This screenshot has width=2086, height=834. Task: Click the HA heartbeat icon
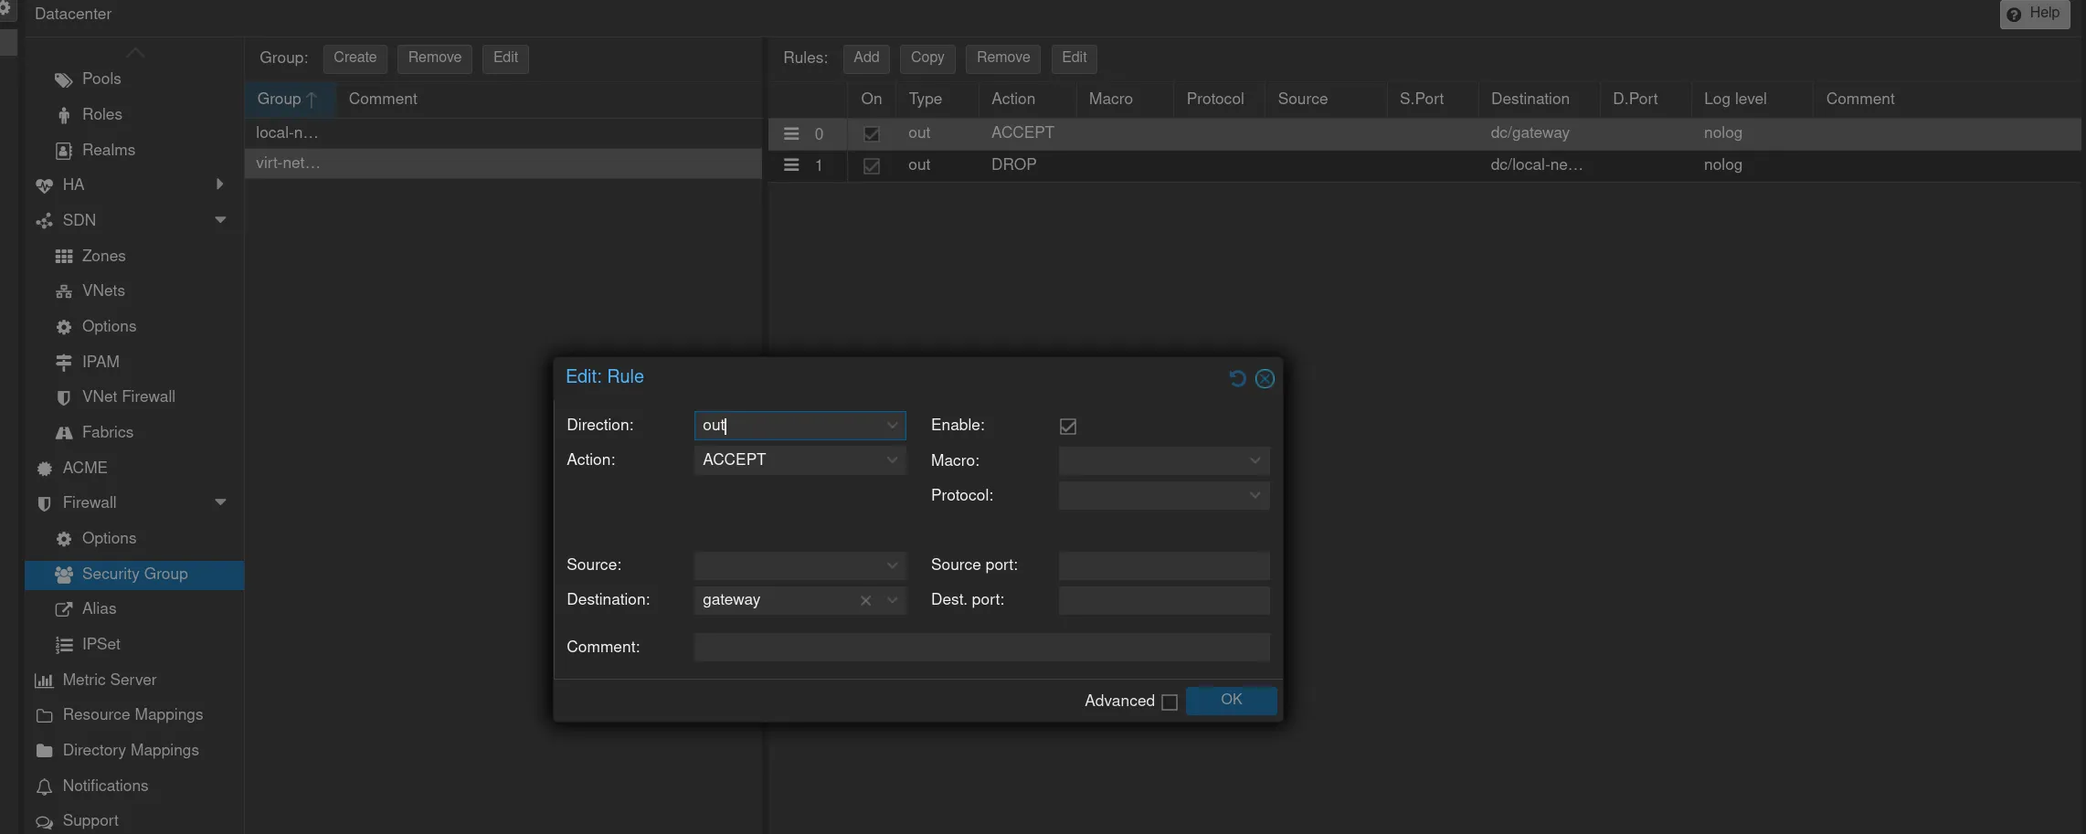coord(44,185)
